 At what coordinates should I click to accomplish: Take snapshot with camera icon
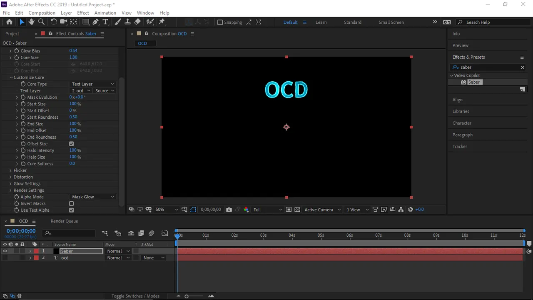click(229, 210)
